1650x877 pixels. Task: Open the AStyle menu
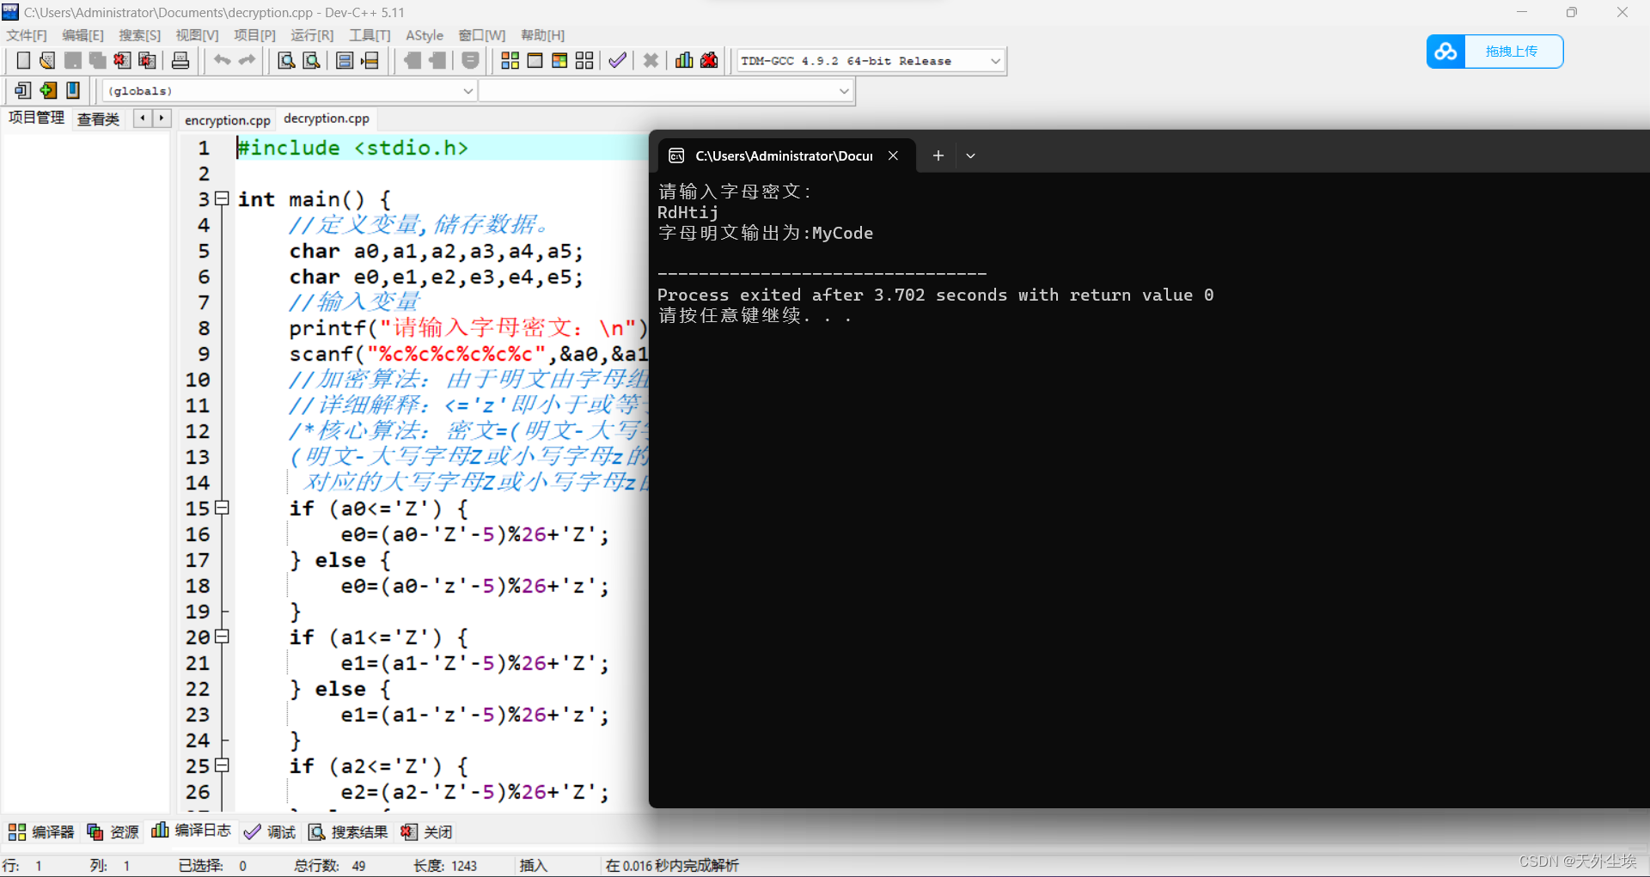425,35
